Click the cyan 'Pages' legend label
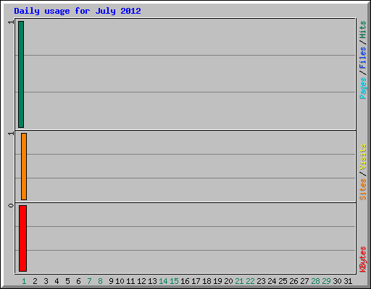 coord(363,88)
